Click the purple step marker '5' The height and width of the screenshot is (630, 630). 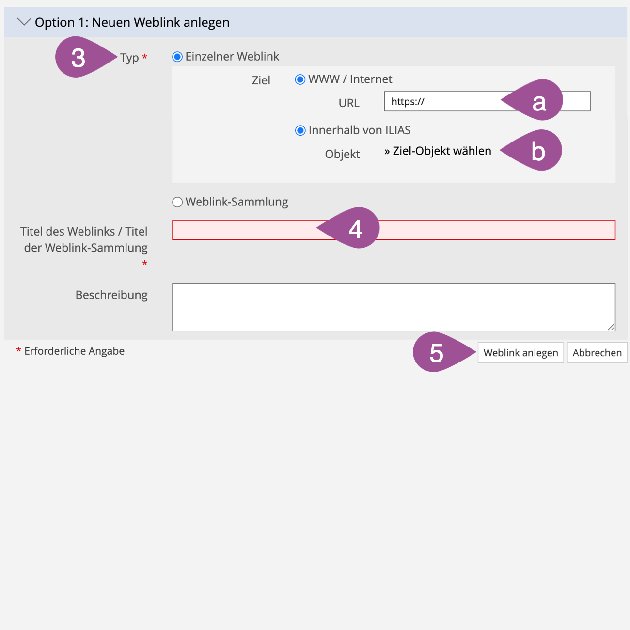coord(437,352)
